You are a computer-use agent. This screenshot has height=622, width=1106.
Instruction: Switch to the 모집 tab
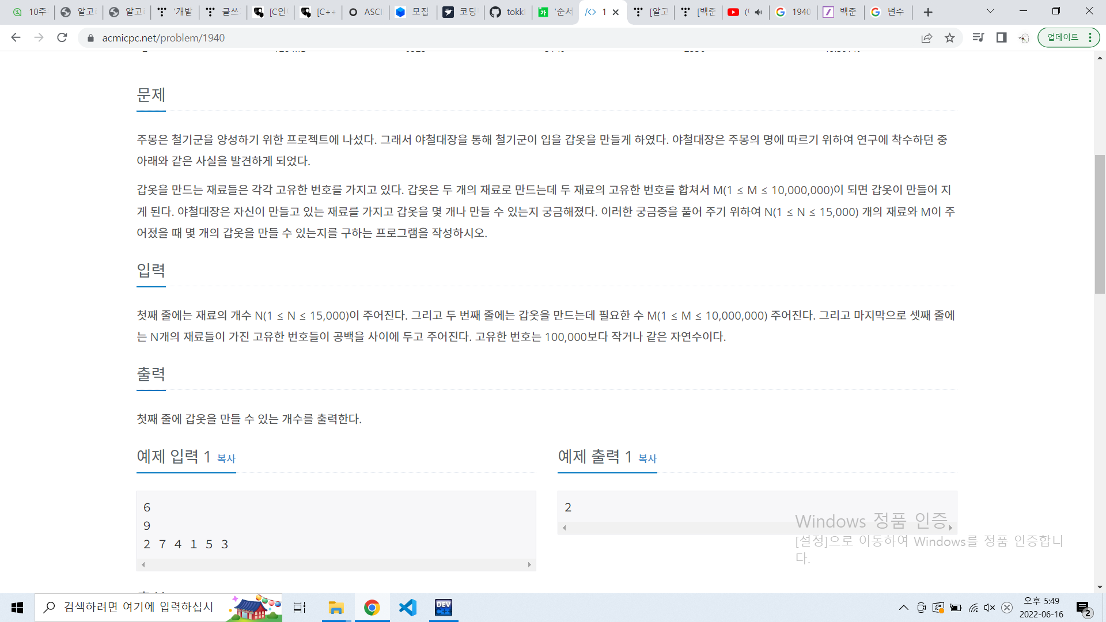pyautogui.click(x=413, y=12)
